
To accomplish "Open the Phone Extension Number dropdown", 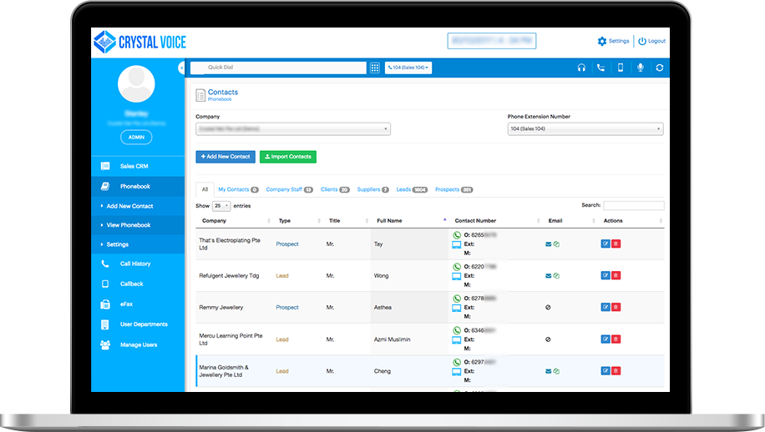I will click(x=585, y=129).
